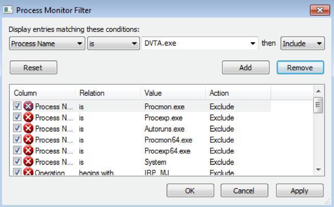Viewport: 334px width, 207px height.
Task: Apply the filter with the Apply button
Action: (x=300, y=190)
